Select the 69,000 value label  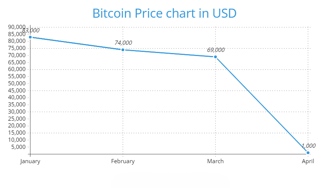point(215,50)
